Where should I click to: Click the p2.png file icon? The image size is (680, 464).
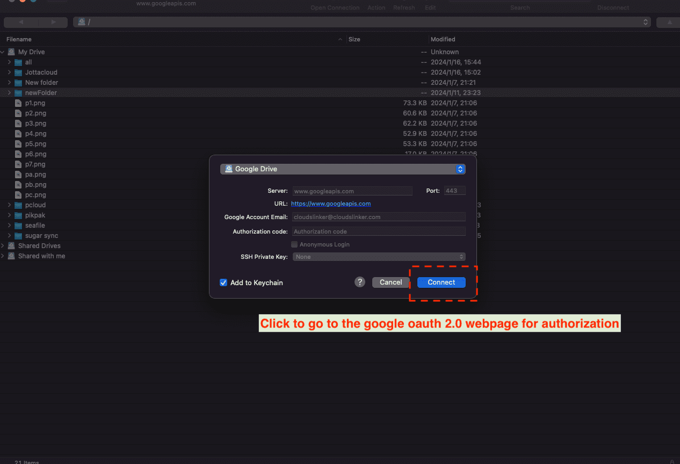coord(18,113)
